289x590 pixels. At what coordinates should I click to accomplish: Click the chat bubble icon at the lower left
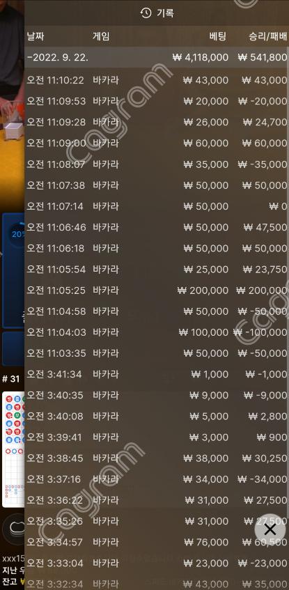click(x=15, y=529)
